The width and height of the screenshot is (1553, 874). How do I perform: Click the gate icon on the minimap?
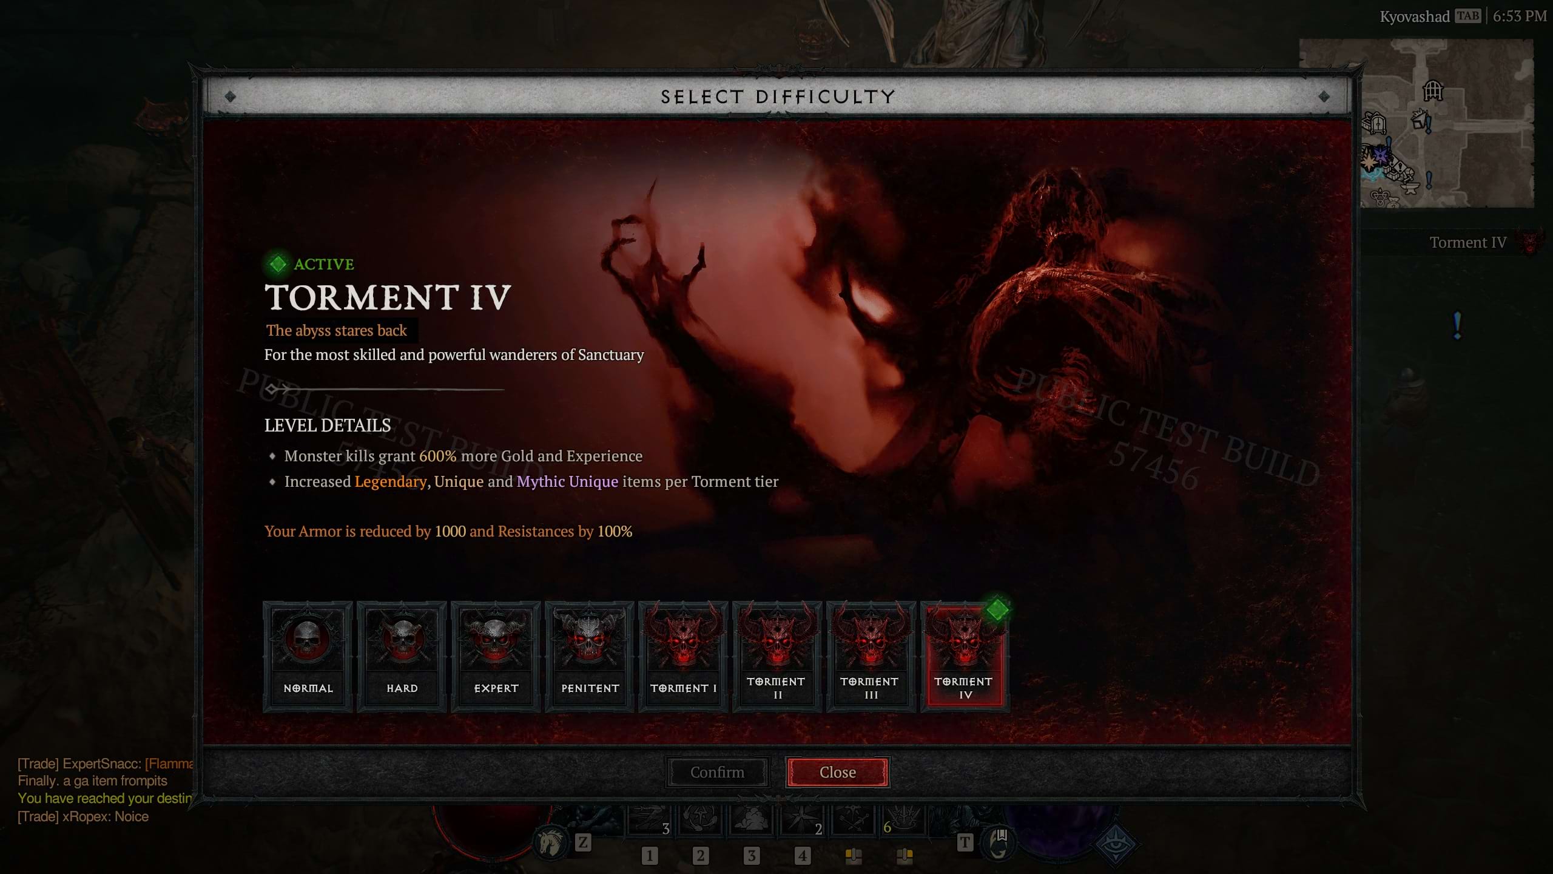[x=1433, y=90]
